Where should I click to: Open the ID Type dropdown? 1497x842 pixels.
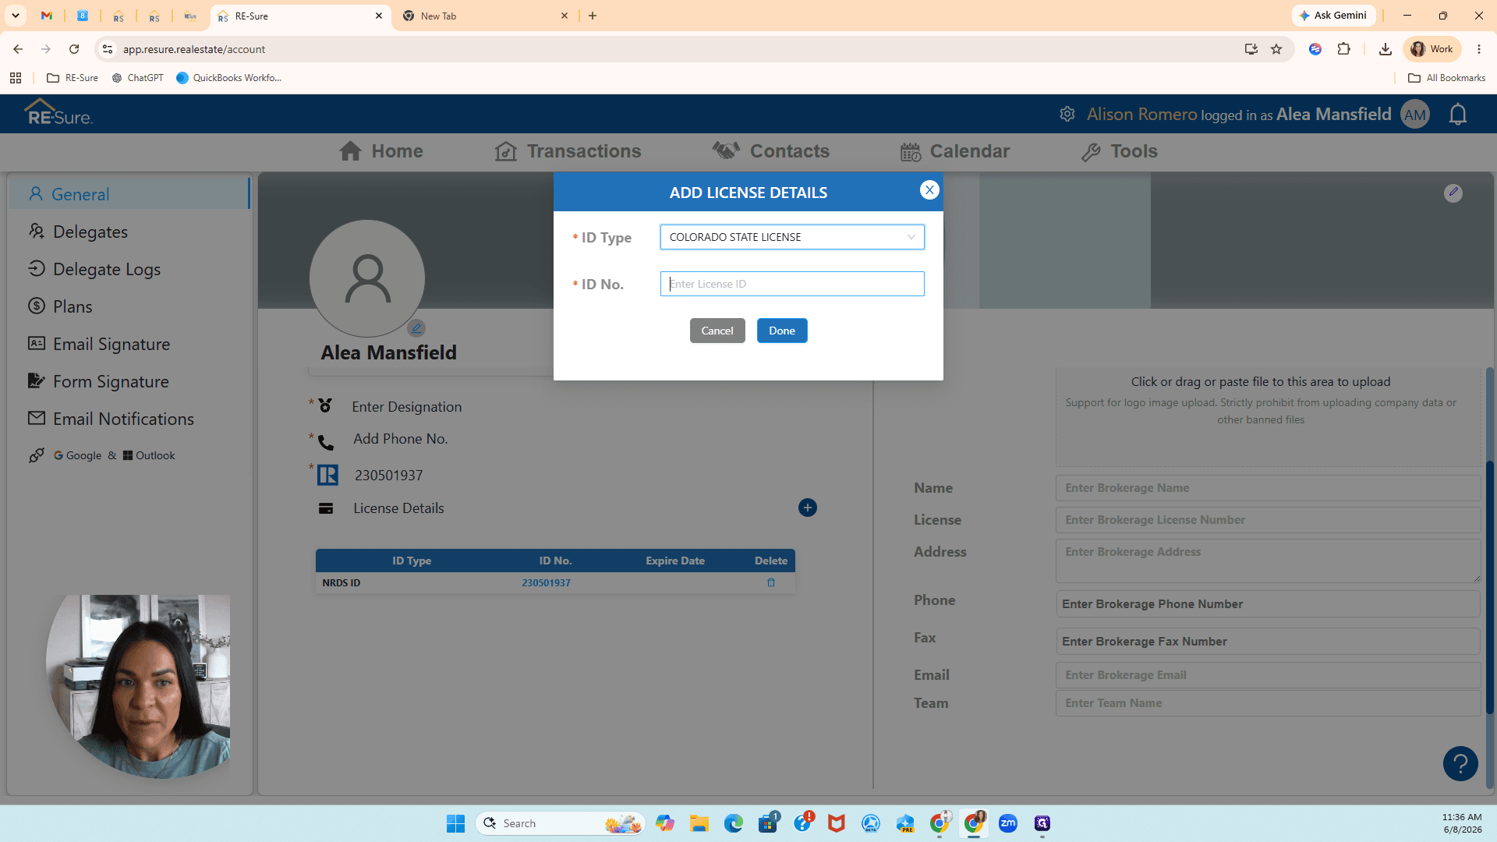[792, 237]
